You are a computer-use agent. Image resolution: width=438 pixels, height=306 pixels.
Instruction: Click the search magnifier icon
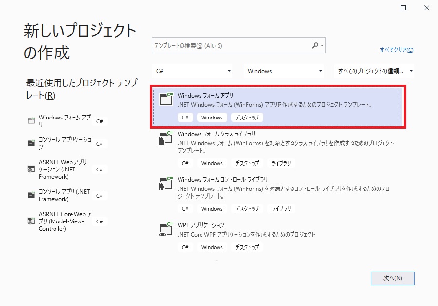(x=315, y=45)
